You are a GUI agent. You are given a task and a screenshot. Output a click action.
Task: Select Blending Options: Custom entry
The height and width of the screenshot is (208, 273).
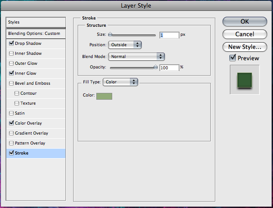coord(36,34)
